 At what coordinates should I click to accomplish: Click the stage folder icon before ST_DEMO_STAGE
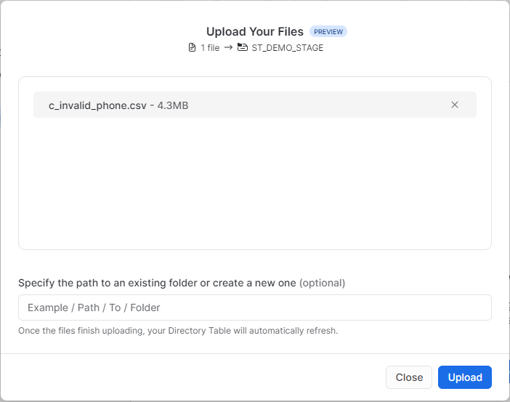point(243,48)
